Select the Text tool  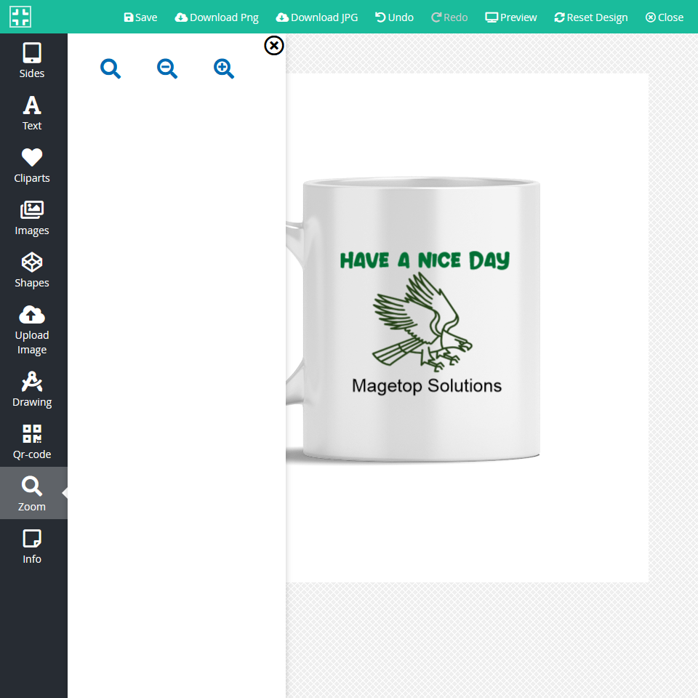pos(32,113)
